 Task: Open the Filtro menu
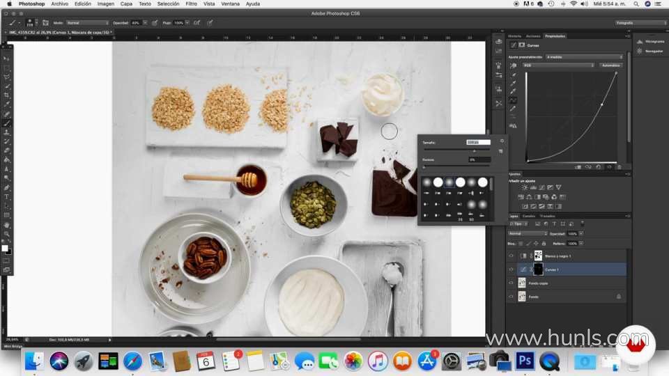point(190,4)
